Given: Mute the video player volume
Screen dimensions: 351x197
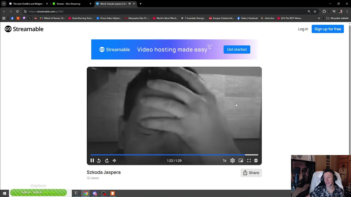Looking at the screenshot, I should coord(114,161).
